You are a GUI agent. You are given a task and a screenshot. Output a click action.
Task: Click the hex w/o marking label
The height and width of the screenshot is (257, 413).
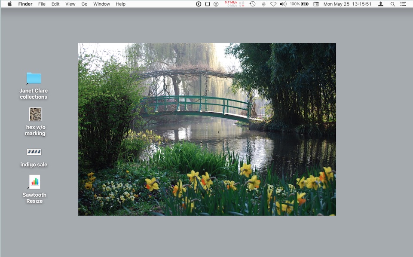35,130
